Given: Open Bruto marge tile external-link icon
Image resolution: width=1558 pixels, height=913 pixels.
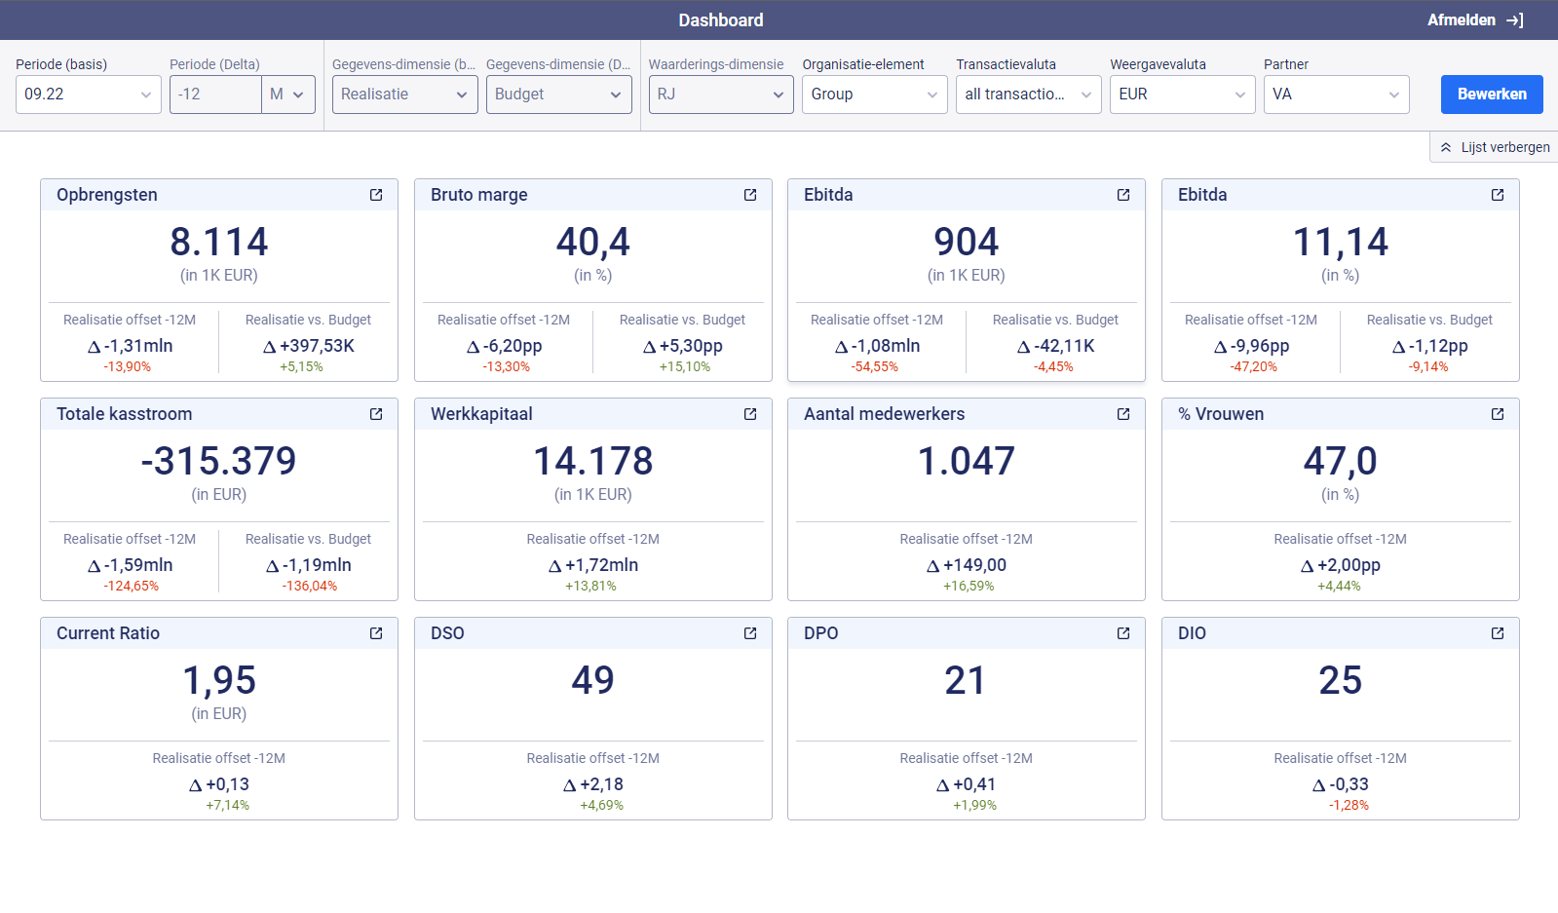Looking at the screenshot, I should coord(750,195).
